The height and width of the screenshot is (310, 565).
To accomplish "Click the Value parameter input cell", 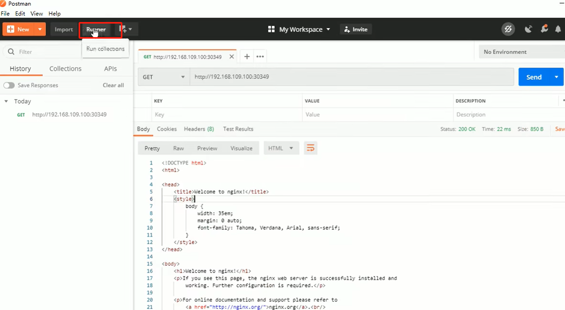I will click(x=378, y=115).
